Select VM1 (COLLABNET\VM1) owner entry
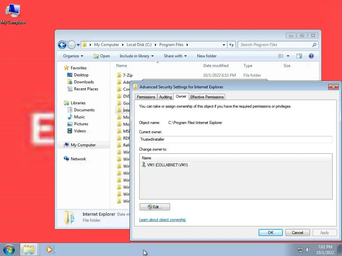 [x=165, y=165]
